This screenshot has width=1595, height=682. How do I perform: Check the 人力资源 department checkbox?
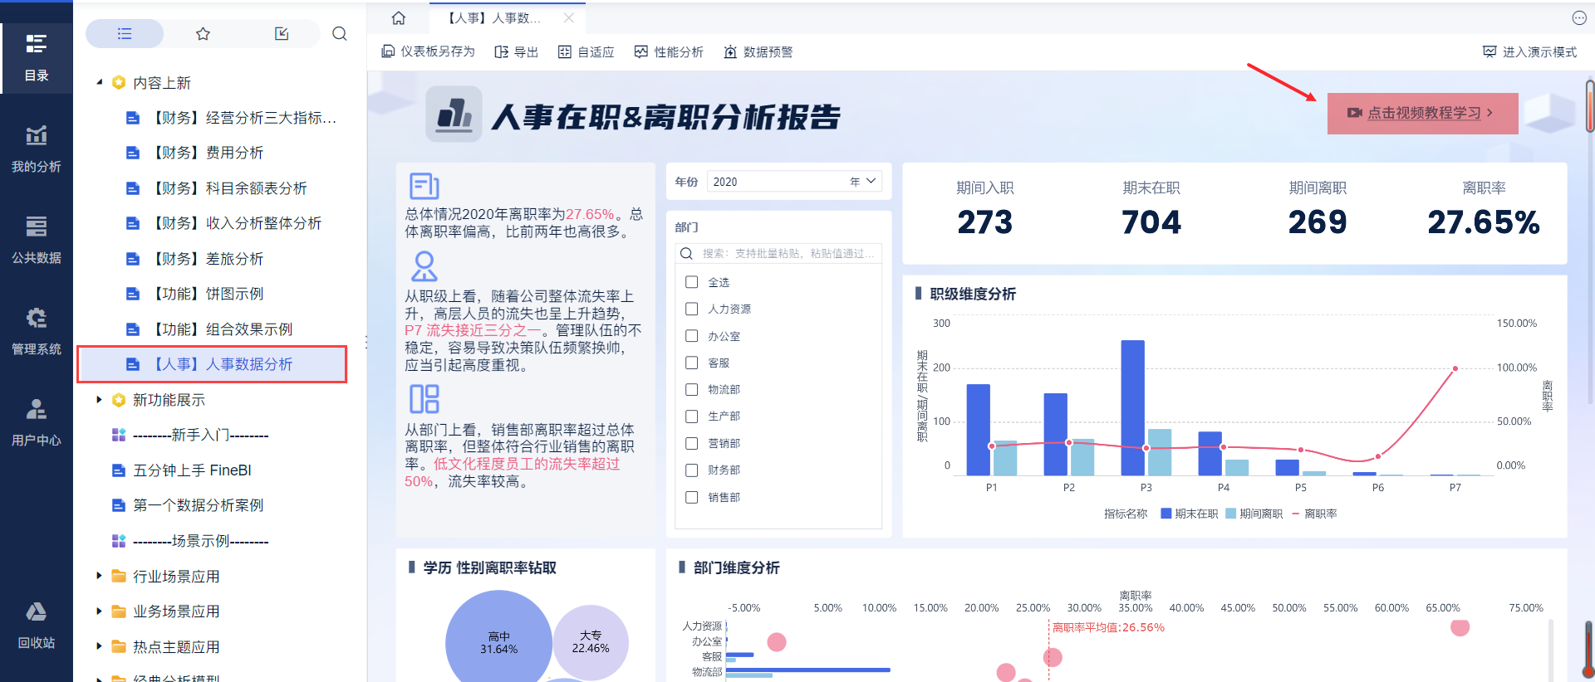point(691,309)
